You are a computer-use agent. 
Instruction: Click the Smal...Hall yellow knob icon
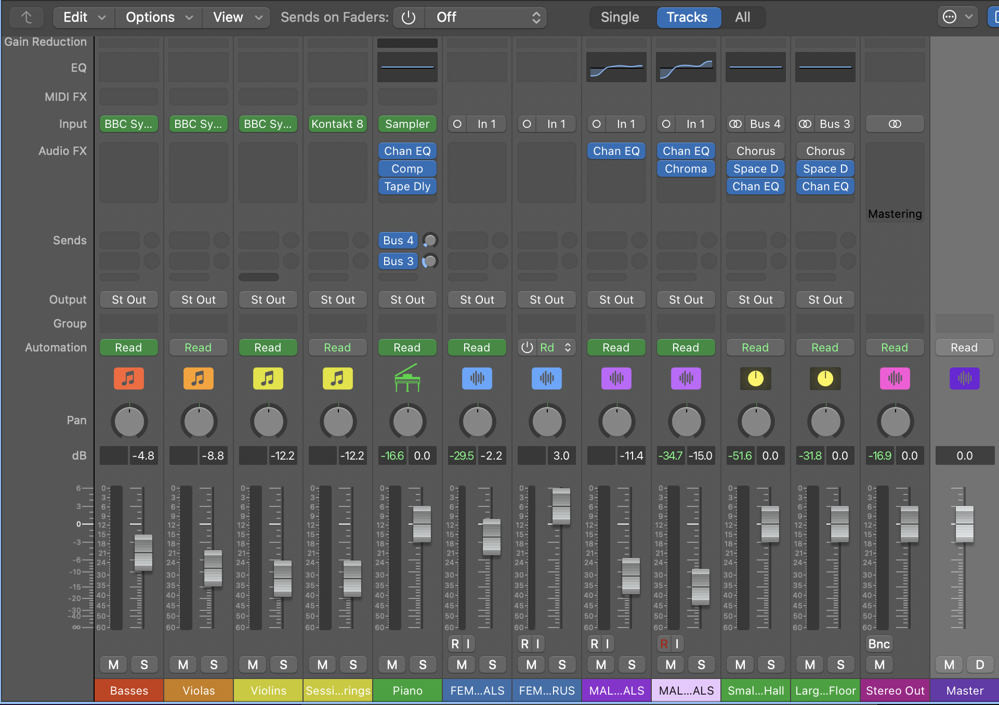[x=755, y=378]
